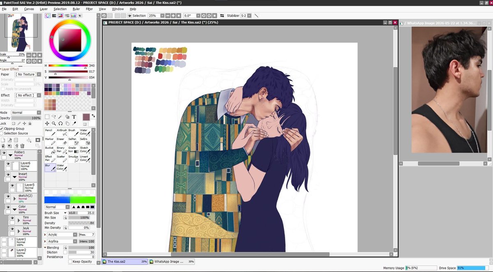Open the Filter menu
Viewport: 493px width, 272px height.
pos(89,9)
